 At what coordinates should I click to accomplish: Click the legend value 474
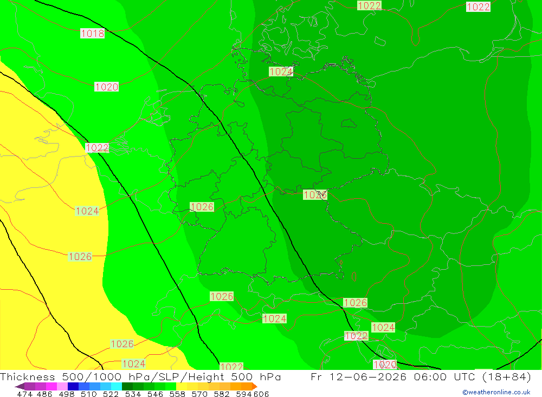pos(24,394)
